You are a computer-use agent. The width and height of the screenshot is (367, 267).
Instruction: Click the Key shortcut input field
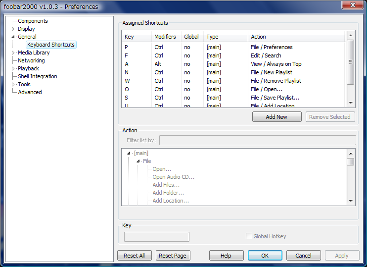tap(157, 237)
